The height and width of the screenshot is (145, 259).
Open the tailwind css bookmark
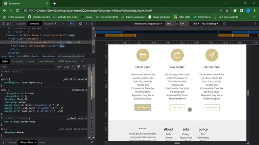point(202,17)
